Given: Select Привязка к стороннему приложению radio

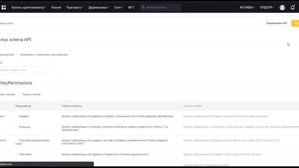Looking at the screenshot, I should click(18, 55).
